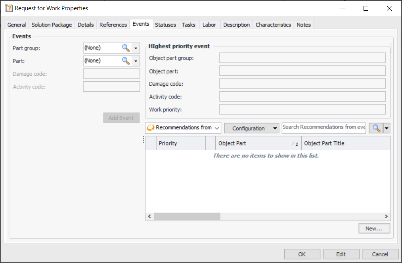Click the recommendations search magnifier button

point(376,128)
